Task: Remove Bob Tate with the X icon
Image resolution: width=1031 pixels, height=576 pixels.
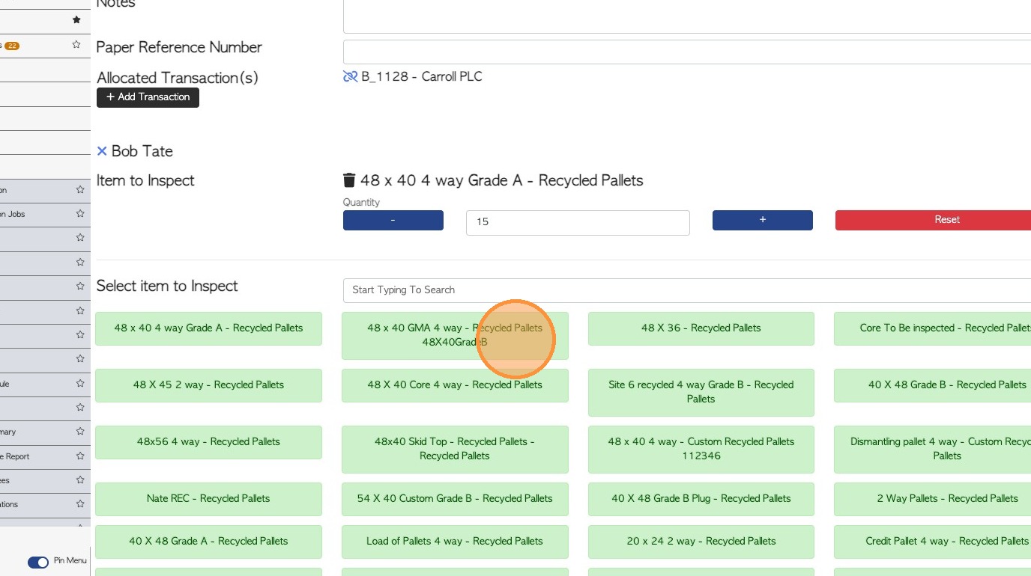Action: pos(102,151)
